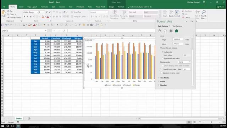The width and height of the screenshot is (227, 128).
Task: Toggle the Logarithmic scale checkbox
Action: click(161, 69)
